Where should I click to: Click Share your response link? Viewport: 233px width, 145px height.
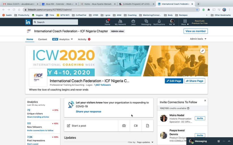coord(88,111)
